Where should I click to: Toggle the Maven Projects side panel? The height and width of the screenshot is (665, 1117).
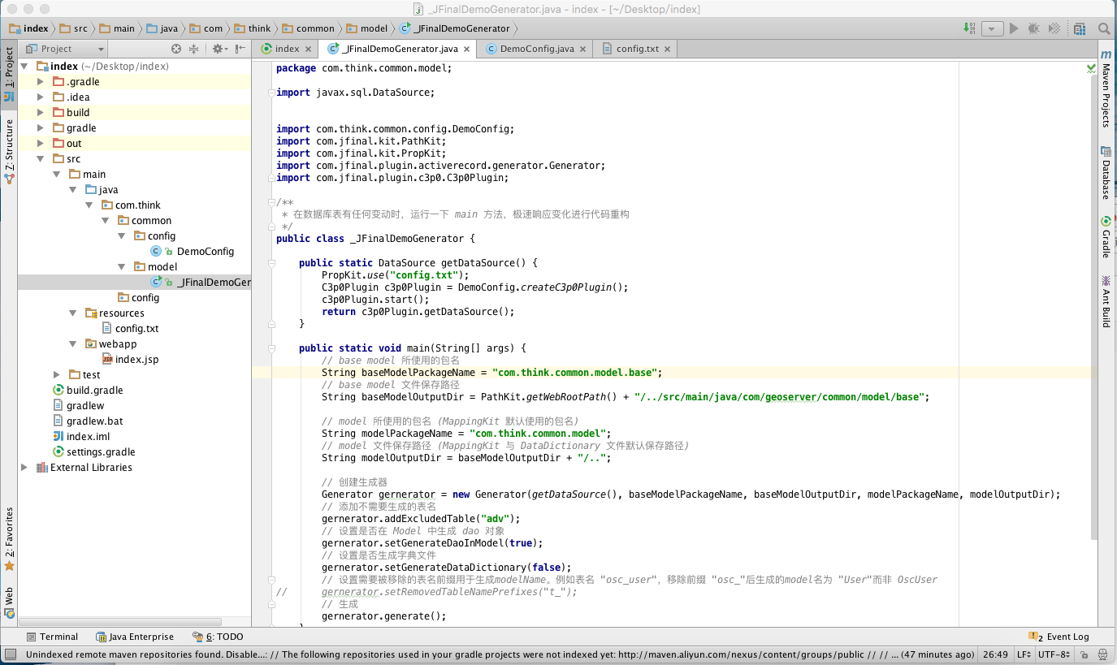click(1106, 89)
